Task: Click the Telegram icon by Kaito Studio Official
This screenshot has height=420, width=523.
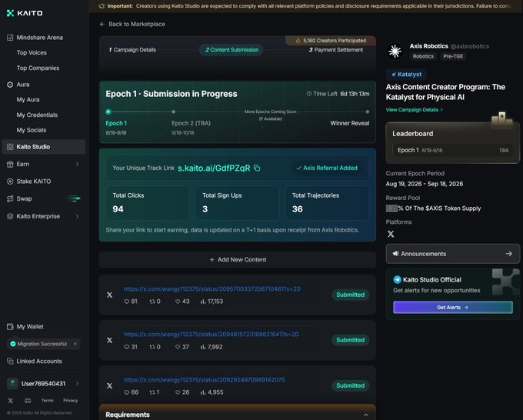Action: point(398,280)
